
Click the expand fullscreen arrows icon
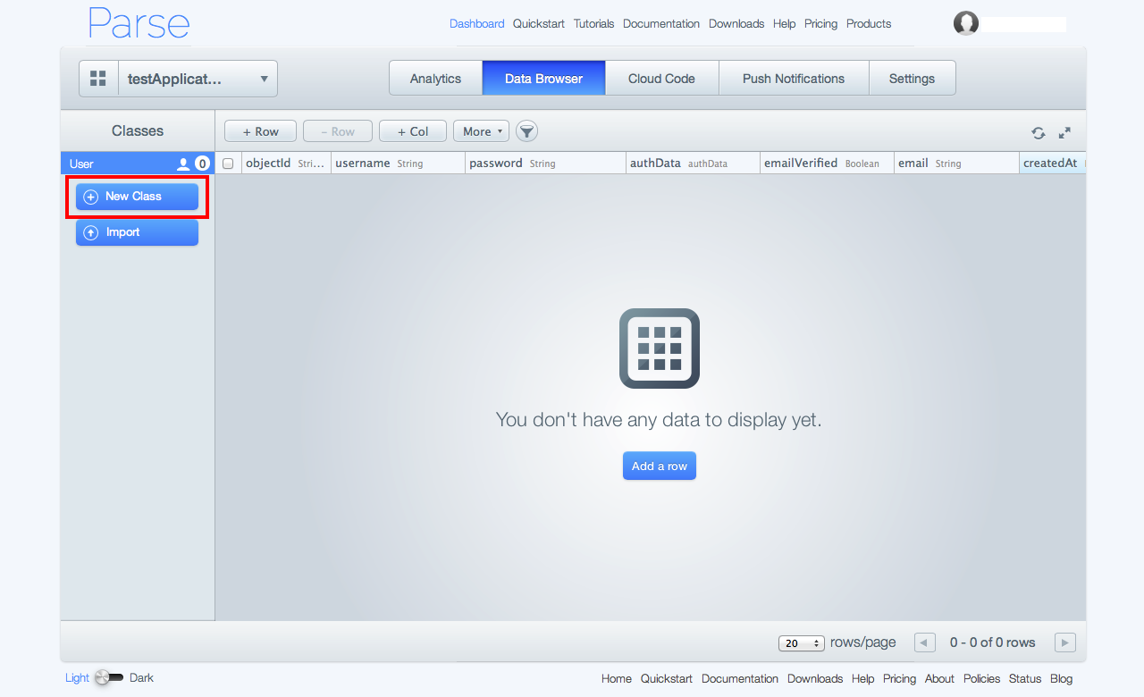point(1064,133)
